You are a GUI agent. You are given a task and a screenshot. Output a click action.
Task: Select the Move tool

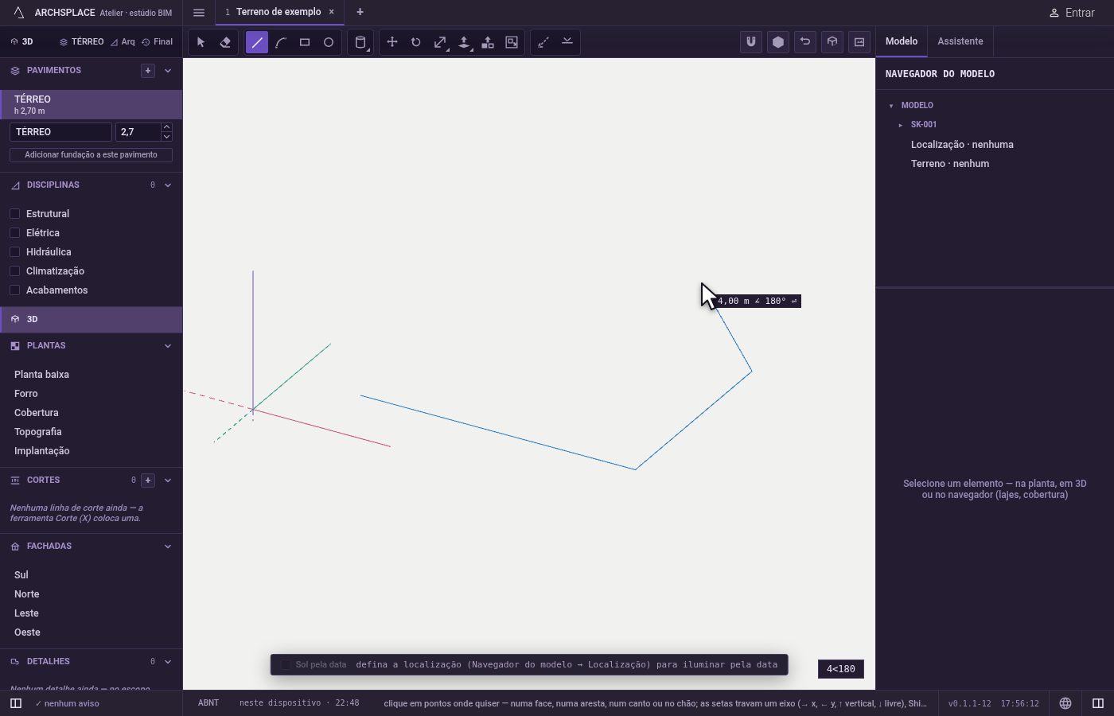(x=392, y=42)
